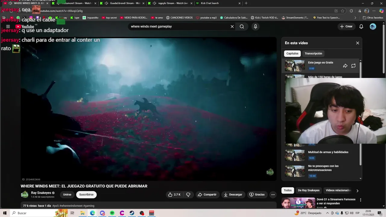Click the Descargar button

click(233, 195)
